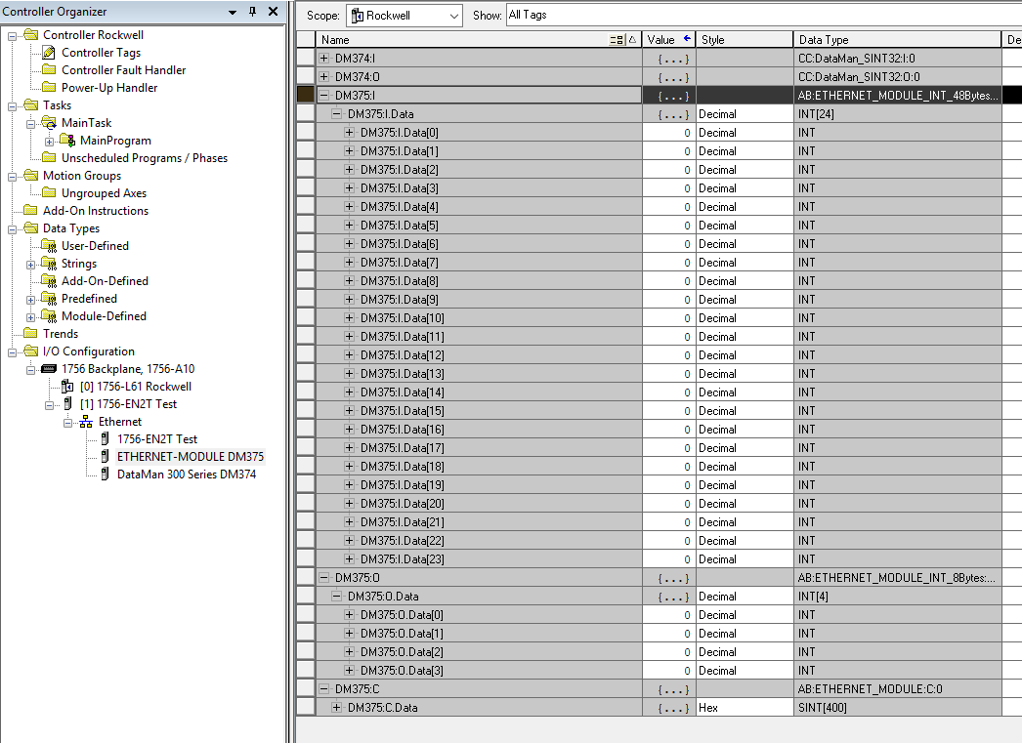Click the Ethernet network icon in tree
The image size is (1022, 743).
pyautogui.click(x=86, y=422)
